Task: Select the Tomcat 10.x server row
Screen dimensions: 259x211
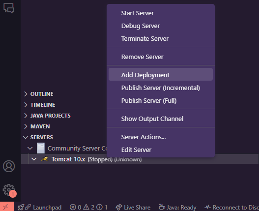Action: (140, 159)
